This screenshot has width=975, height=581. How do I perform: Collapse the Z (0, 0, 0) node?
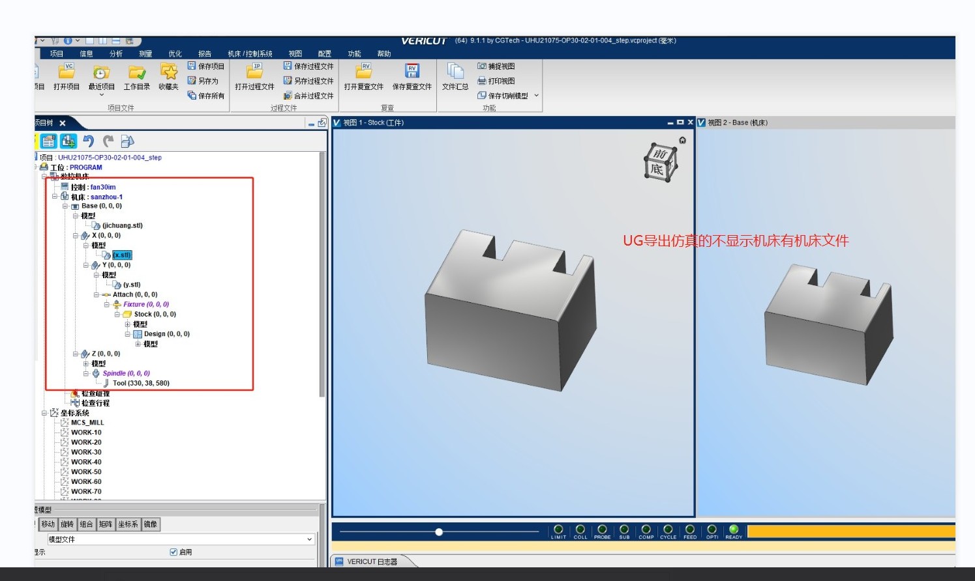point(76,354)
